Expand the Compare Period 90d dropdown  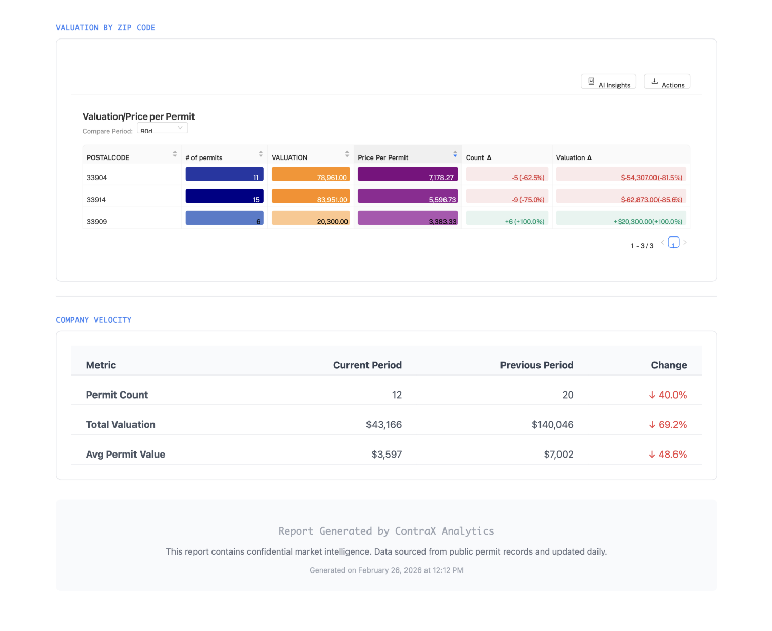pyautogui.click(x=162, y=128)
